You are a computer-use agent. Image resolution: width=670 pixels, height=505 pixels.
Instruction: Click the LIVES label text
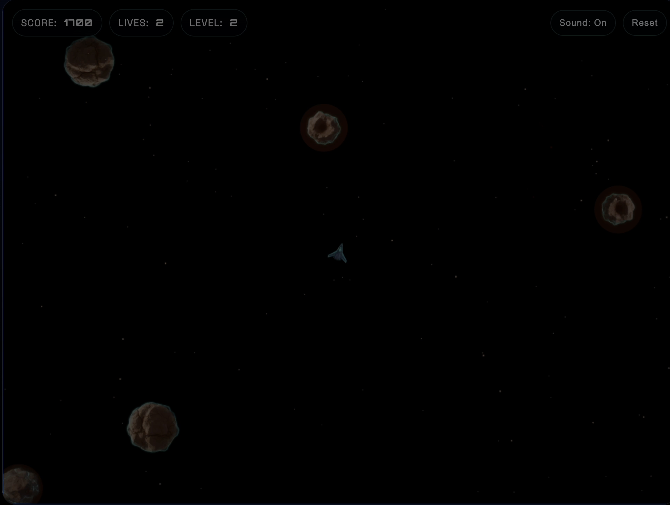click(133, 23)
